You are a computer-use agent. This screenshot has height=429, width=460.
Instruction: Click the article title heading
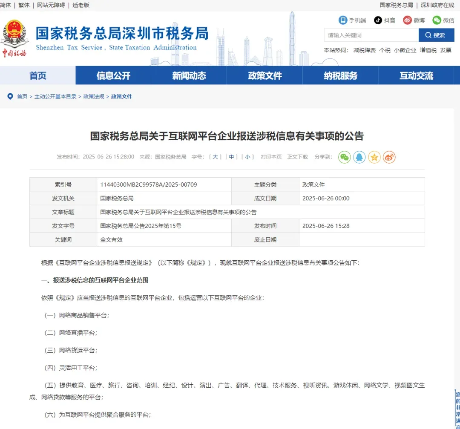(227, 136)
